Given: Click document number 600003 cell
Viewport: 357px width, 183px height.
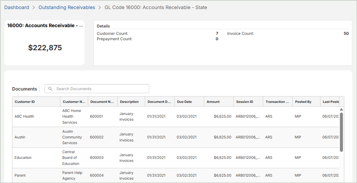Looking at the screenshot, I should point(97,158).
